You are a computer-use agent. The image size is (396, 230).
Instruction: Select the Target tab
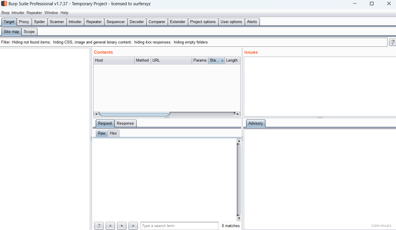9,22
